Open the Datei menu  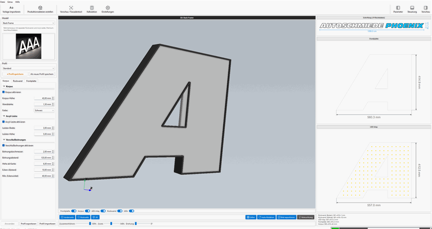coord(3,2)
